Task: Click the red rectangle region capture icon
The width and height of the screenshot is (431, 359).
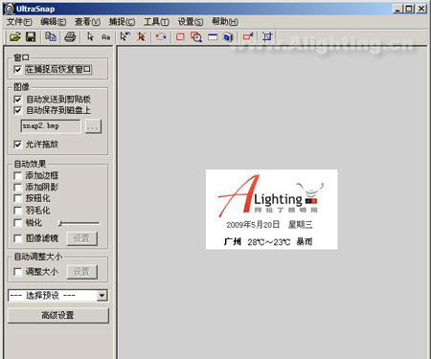Action: (180, 37)
